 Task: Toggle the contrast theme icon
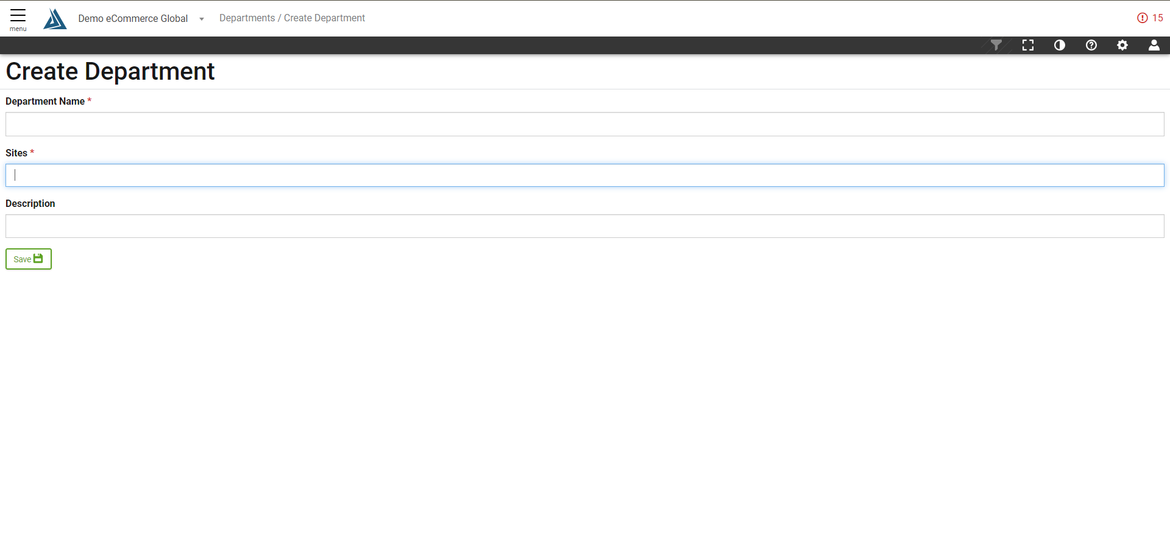click(x=1060, y=45)
